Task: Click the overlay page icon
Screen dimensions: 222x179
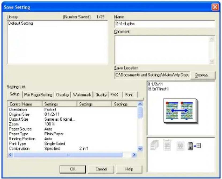Action: (167, 145)
